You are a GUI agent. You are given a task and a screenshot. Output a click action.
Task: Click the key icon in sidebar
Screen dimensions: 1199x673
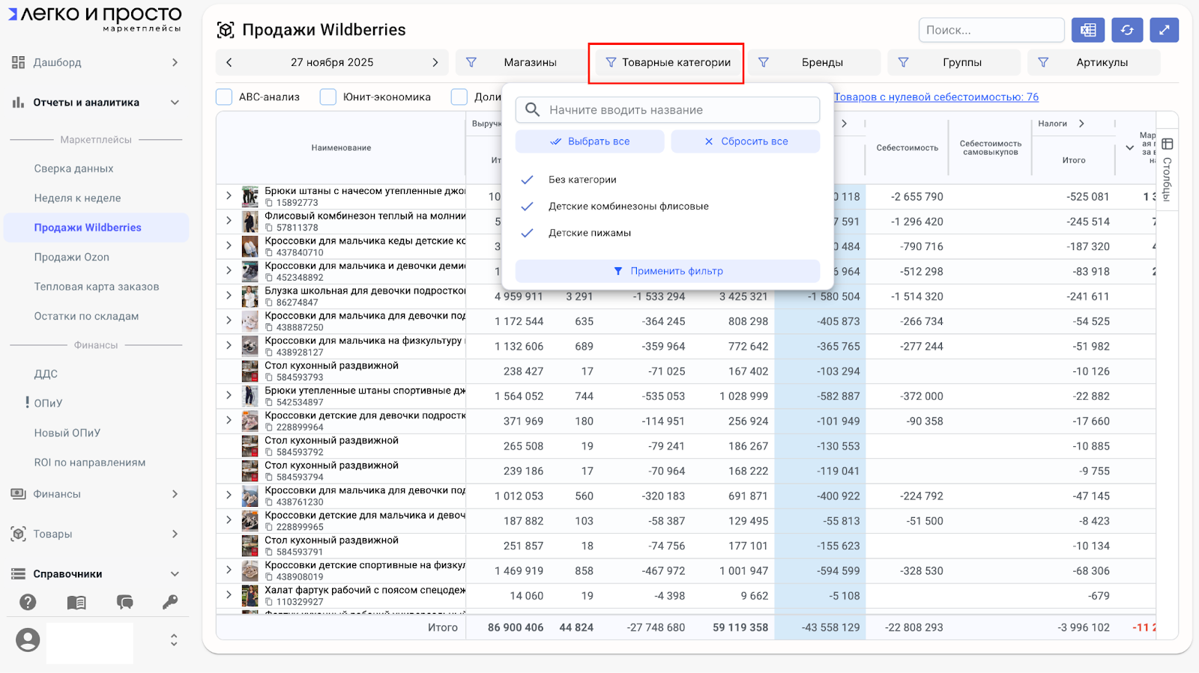pyautogui.click(x=170, y=602)
